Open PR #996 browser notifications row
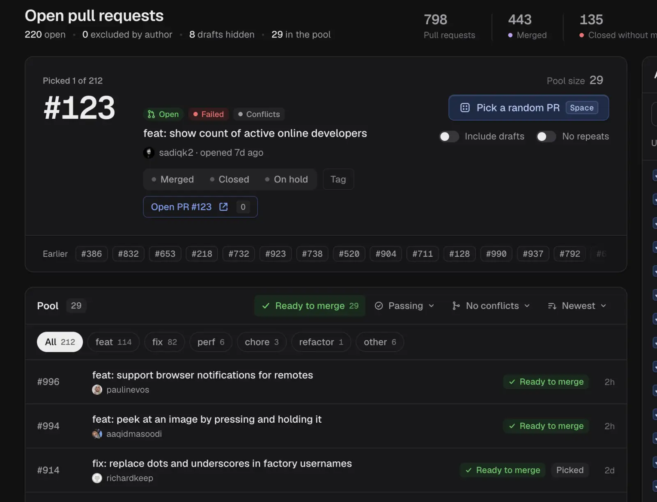The image size is (657, 502). pyautogui.click(x=326, y=382)
